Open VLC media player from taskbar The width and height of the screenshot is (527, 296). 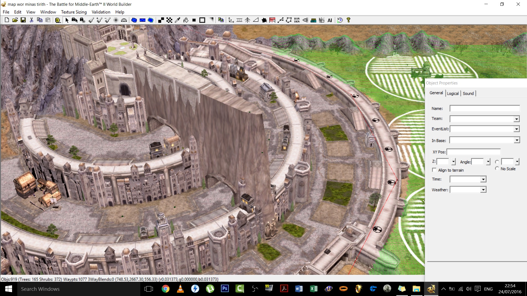click(180, 289)
